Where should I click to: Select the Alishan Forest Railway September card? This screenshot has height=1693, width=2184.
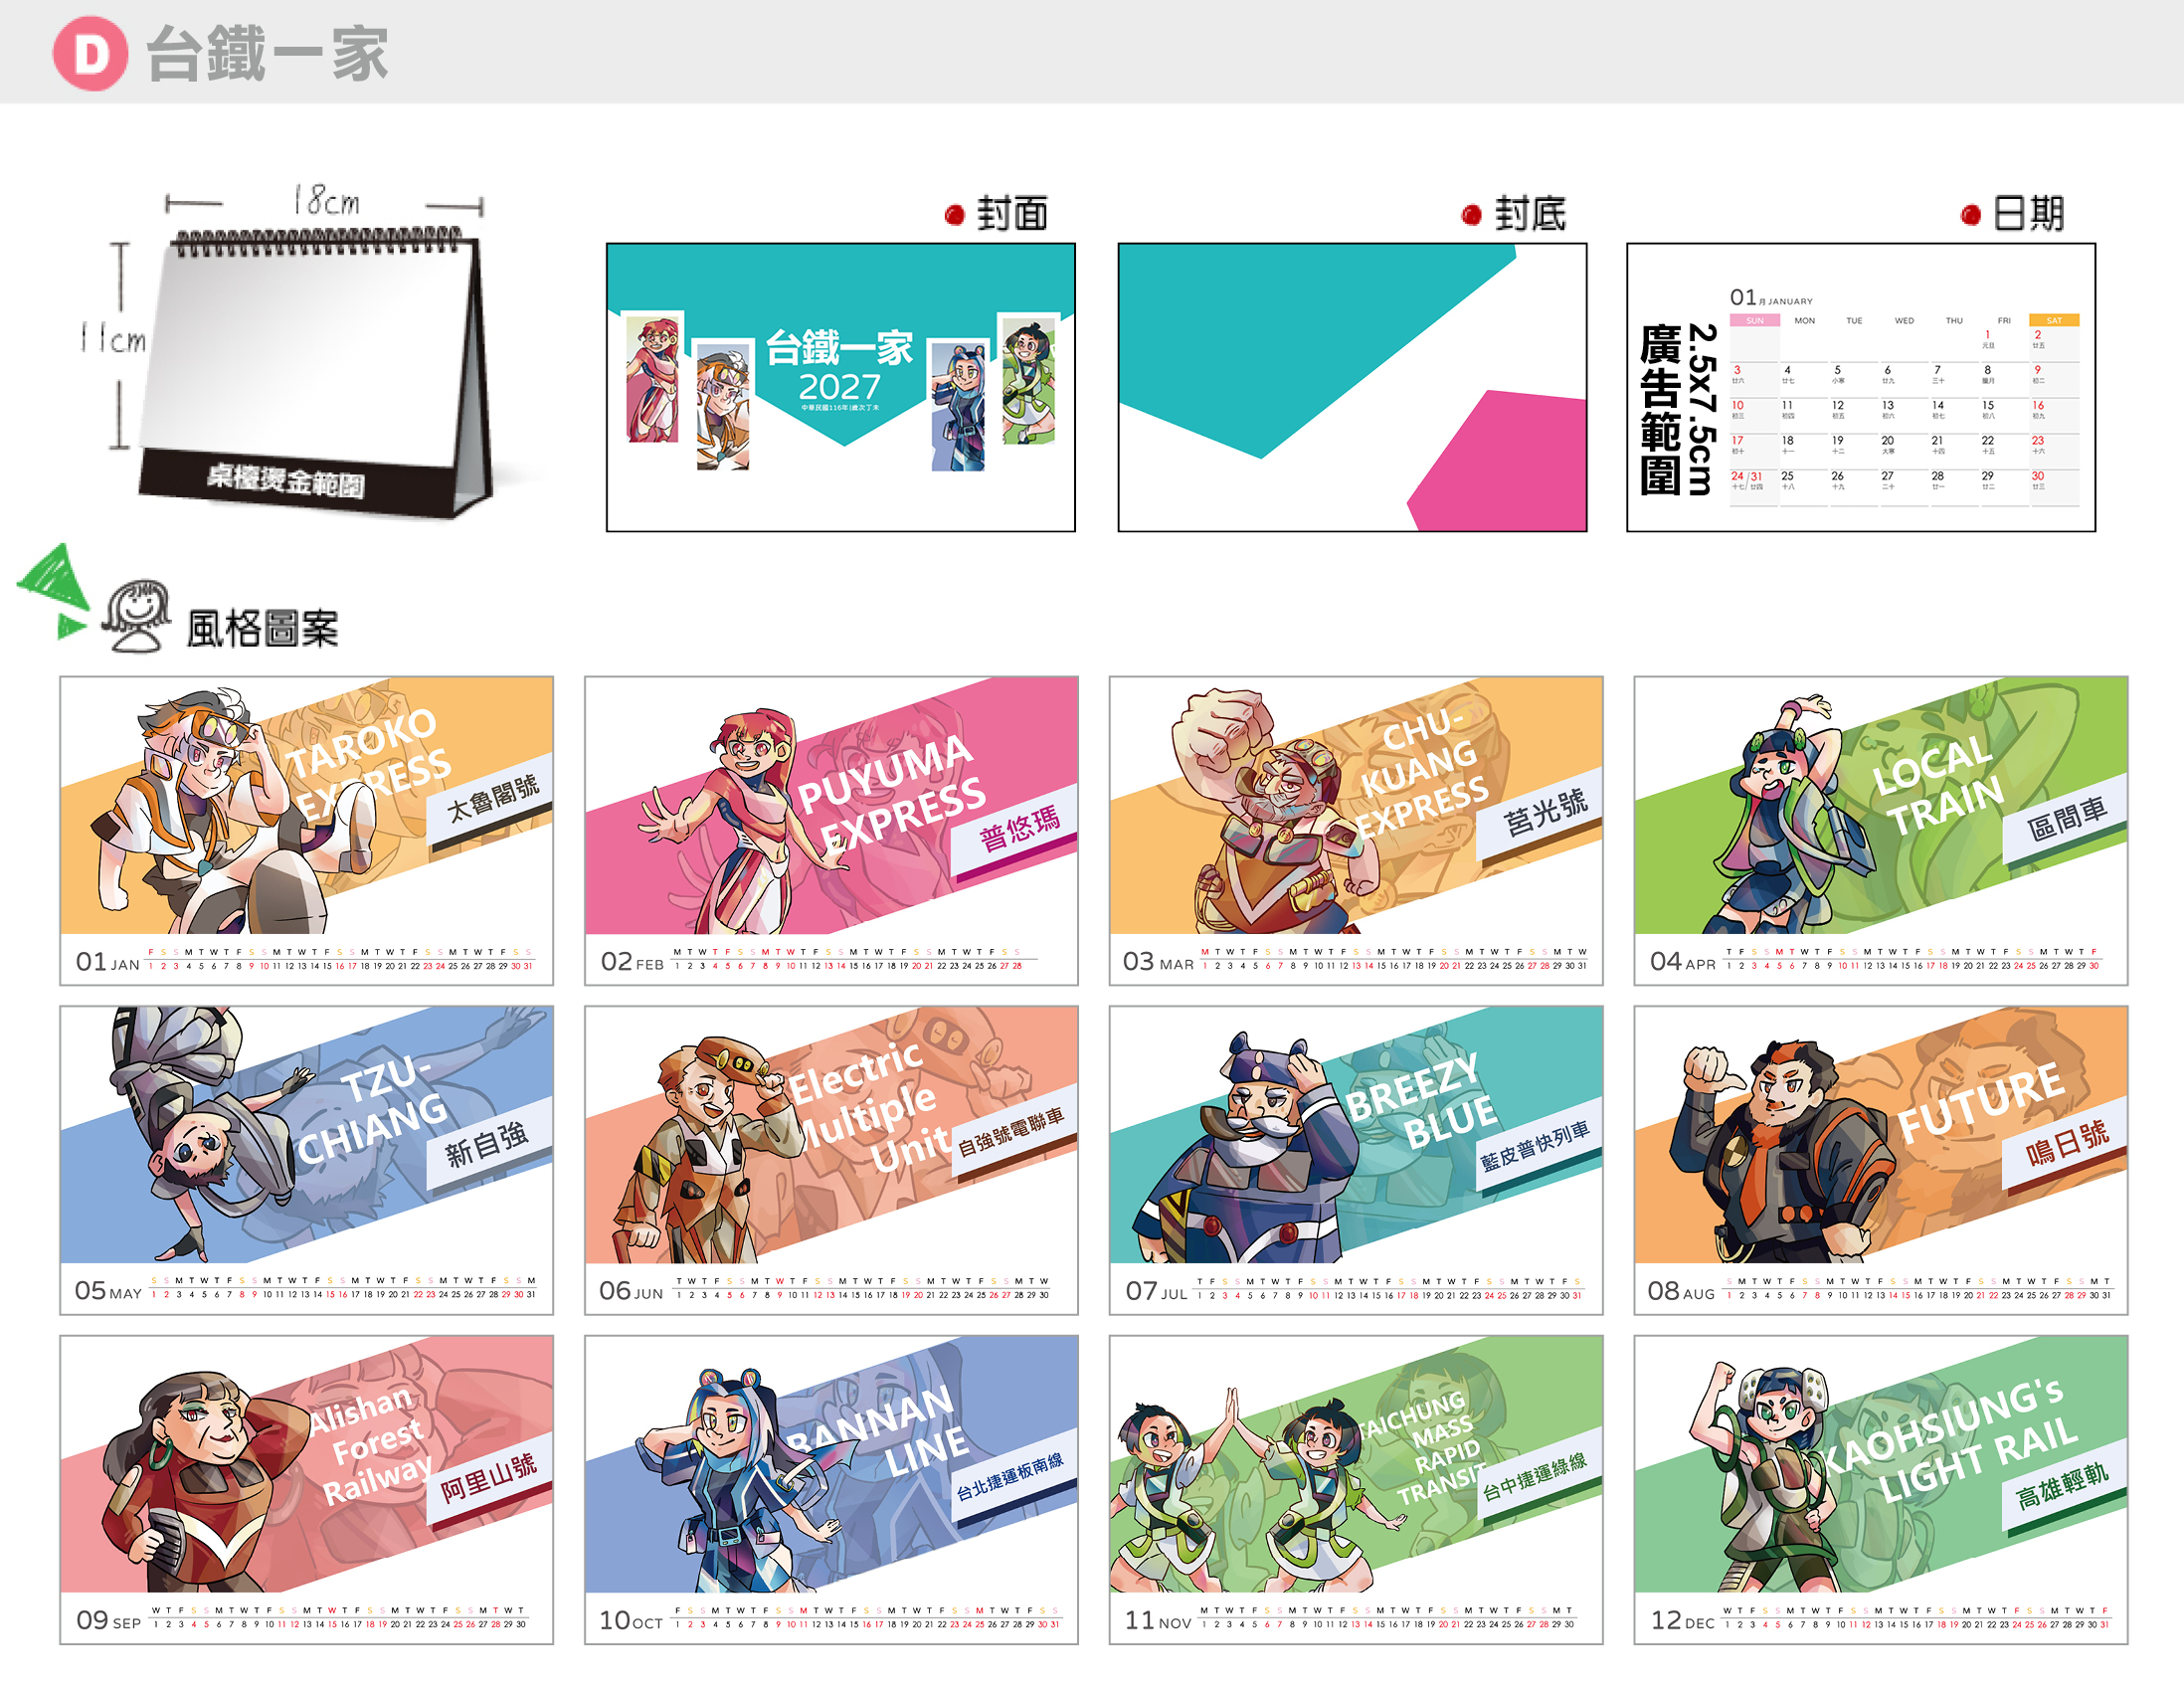[x=307, y=1490]
